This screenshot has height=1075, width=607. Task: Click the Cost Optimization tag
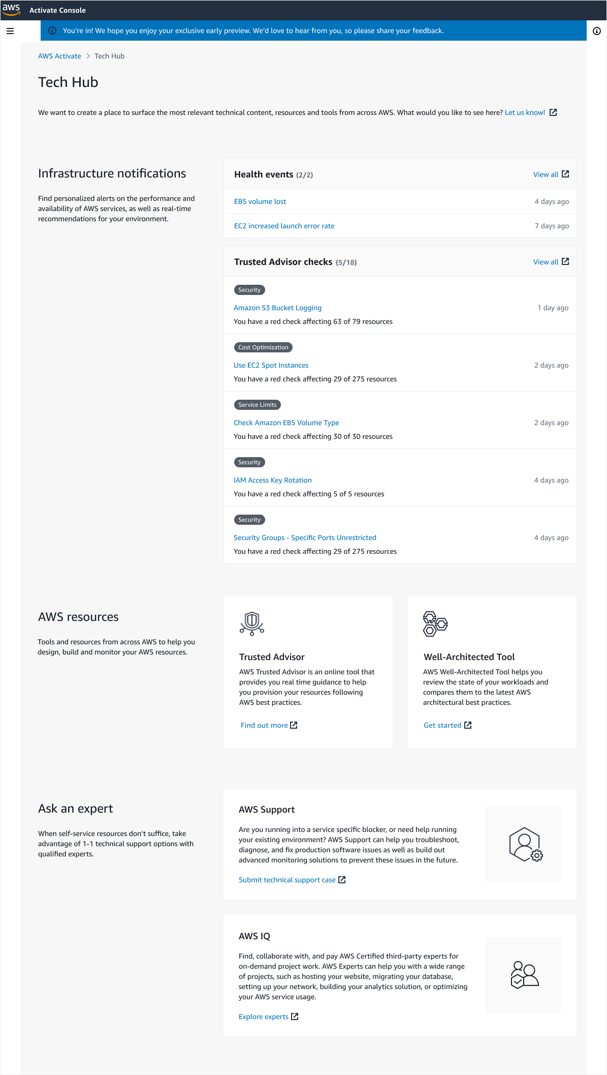click(263, 347)
